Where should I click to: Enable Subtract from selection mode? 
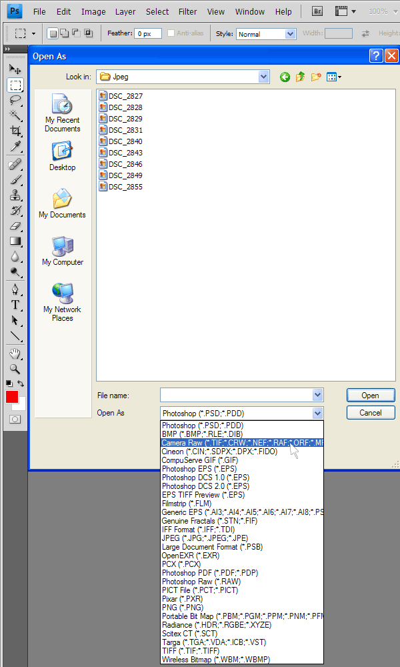(x=76, y=33)
